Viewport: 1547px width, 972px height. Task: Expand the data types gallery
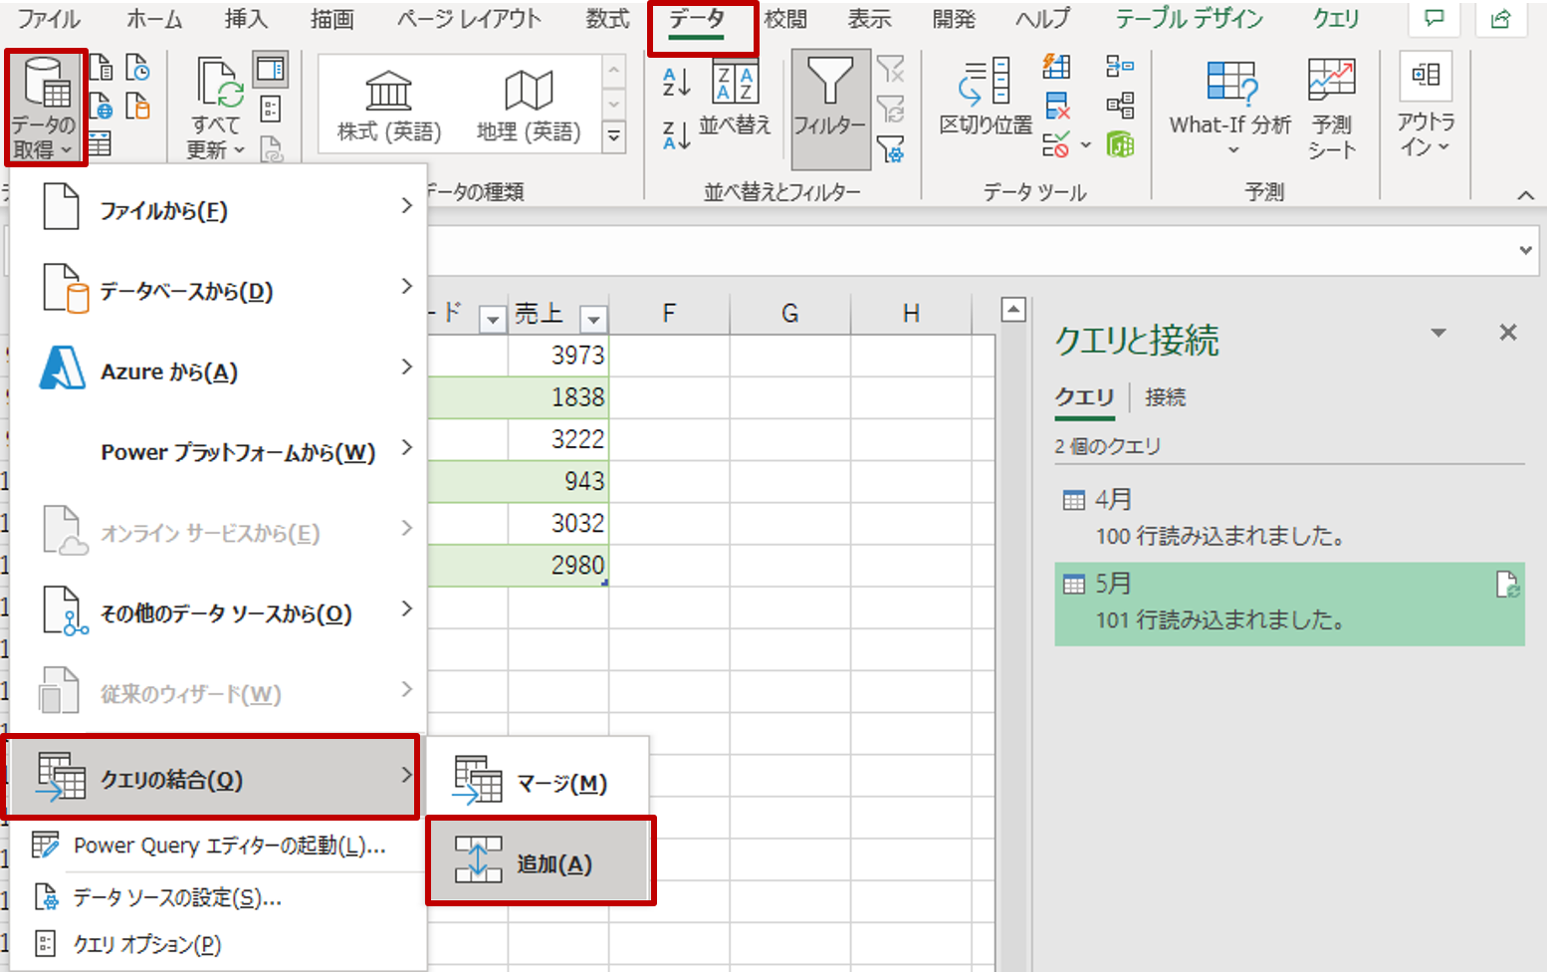point(614,136)
